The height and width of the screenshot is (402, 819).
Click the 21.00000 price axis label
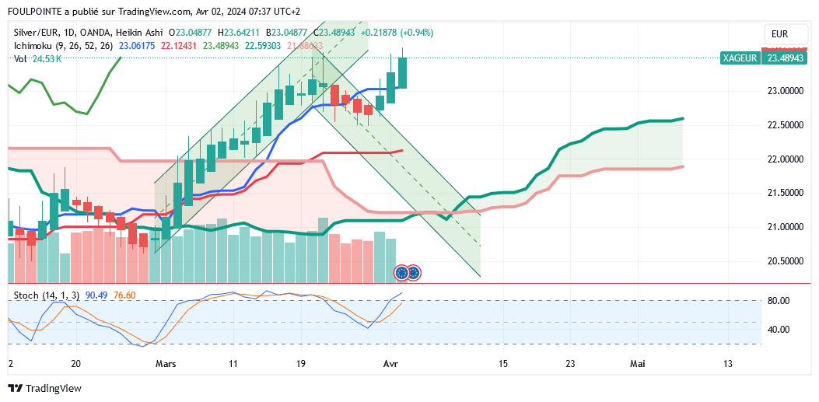click(x=785, y=227)
